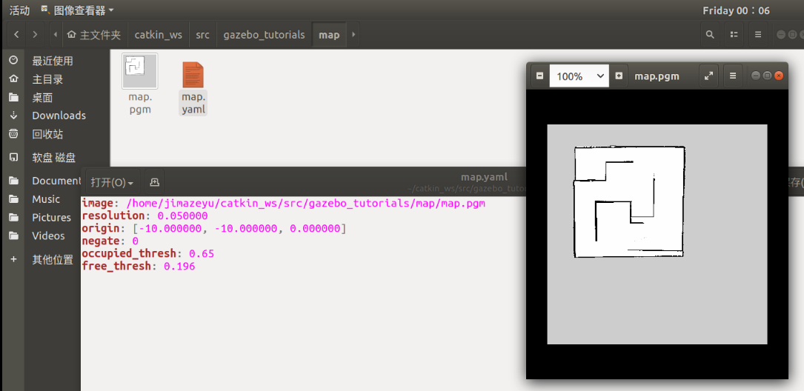Viewport: 804px width, 391px height.
Task: Go forward in the file manager
Action: tap(35, 35)
